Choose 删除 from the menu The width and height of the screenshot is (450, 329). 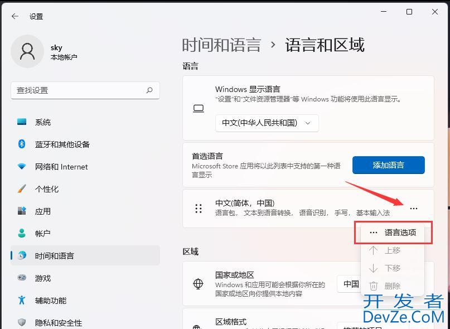coord(393,286)
